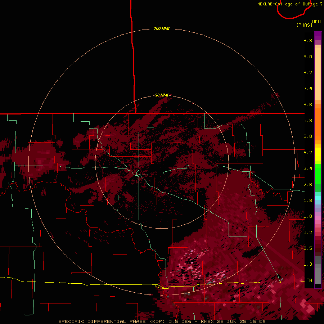Select the 5.8 value on color scale
The height and width of the screenshot is (324, 324).
pyautogui.click(x=308, y=121)
